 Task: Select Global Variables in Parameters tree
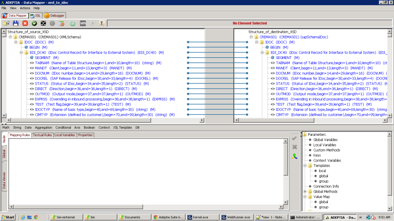(325, 140)
